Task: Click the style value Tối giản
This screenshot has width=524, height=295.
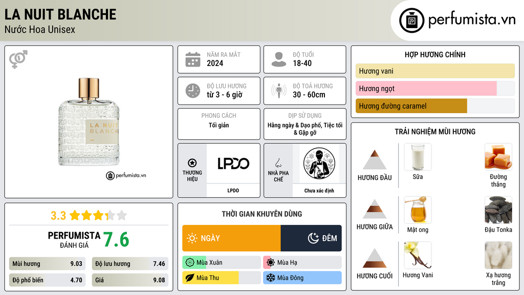Action: 219,125
